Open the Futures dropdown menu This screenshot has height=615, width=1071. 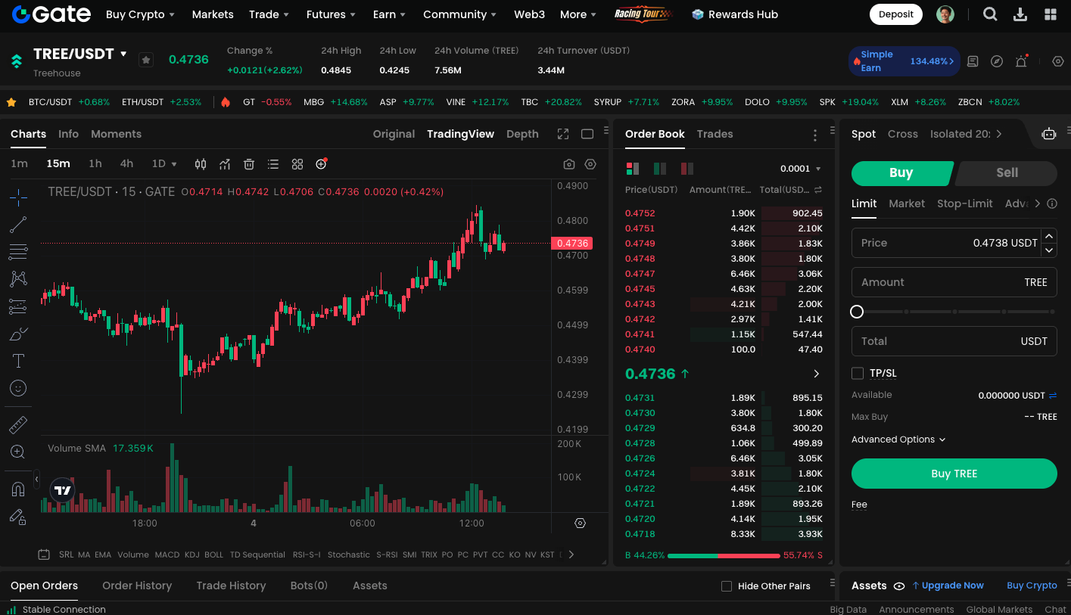331,14
